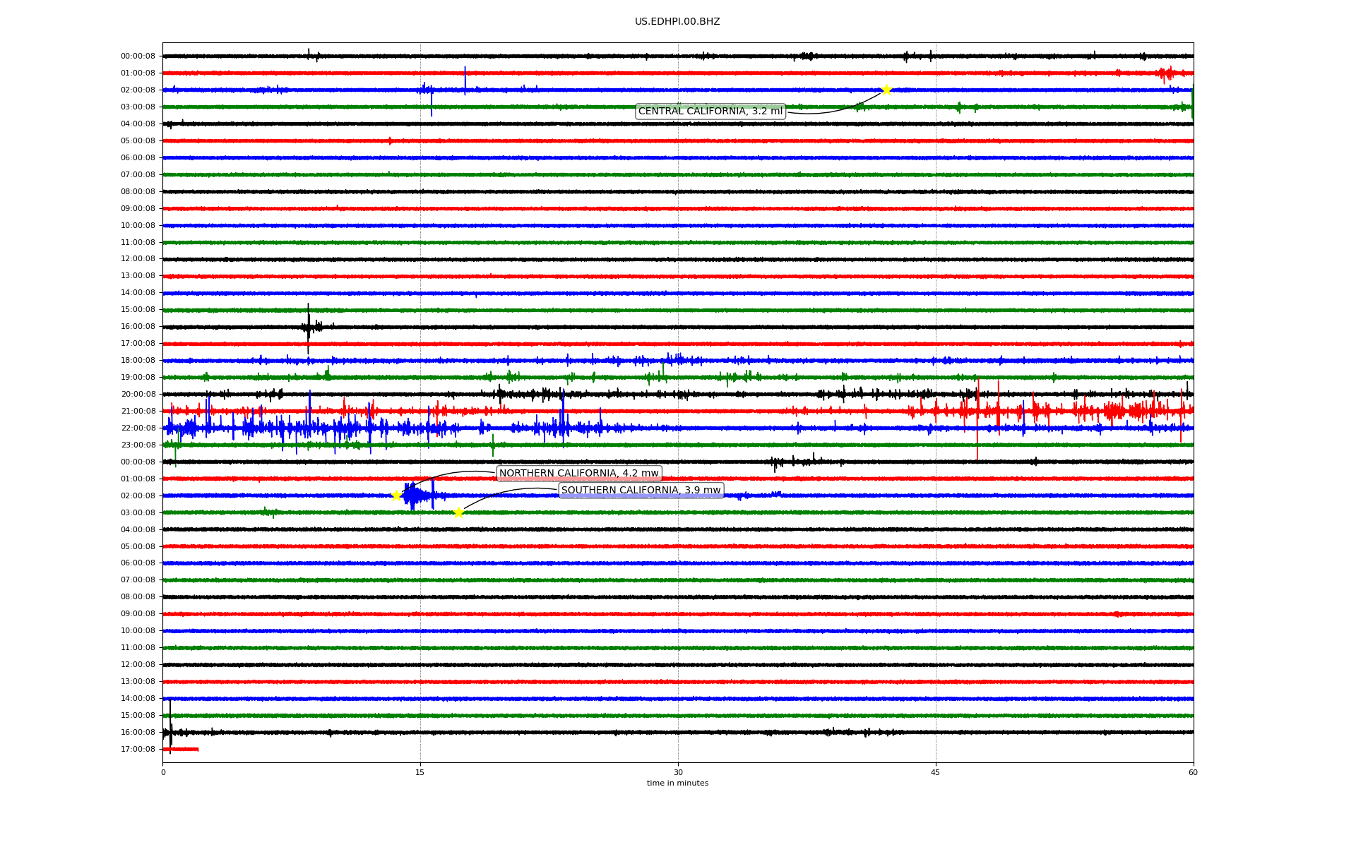Select the NORTHERN CALIFORNIA, 4.2 mw label

tap(578, 474)
